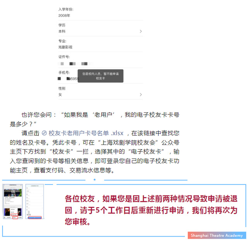Viewport: 247px width, 240px height.
Task: Click the 入学年份 field label
Action: coord(66,9)
